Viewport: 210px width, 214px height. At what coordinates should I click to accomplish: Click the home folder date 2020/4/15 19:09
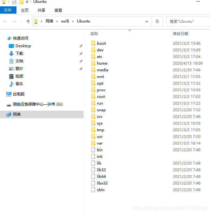point(188,63)
